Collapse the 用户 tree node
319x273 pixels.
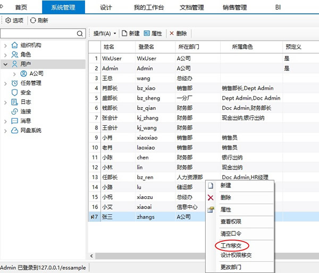tap(5, 64)
